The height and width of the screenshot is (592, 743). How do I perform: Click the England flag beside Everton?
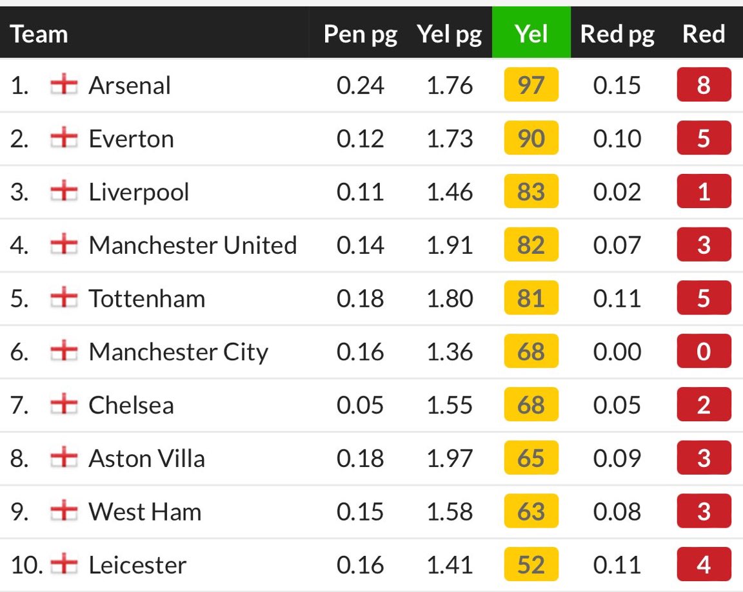pyautogui.click(x=63, y=138)
